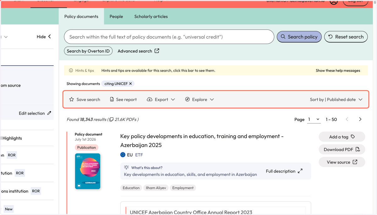Image resolution: width=377 pixels, height=215 pixels.
Task: Click the Search policy magnifier icon
Action: point(283,36)
